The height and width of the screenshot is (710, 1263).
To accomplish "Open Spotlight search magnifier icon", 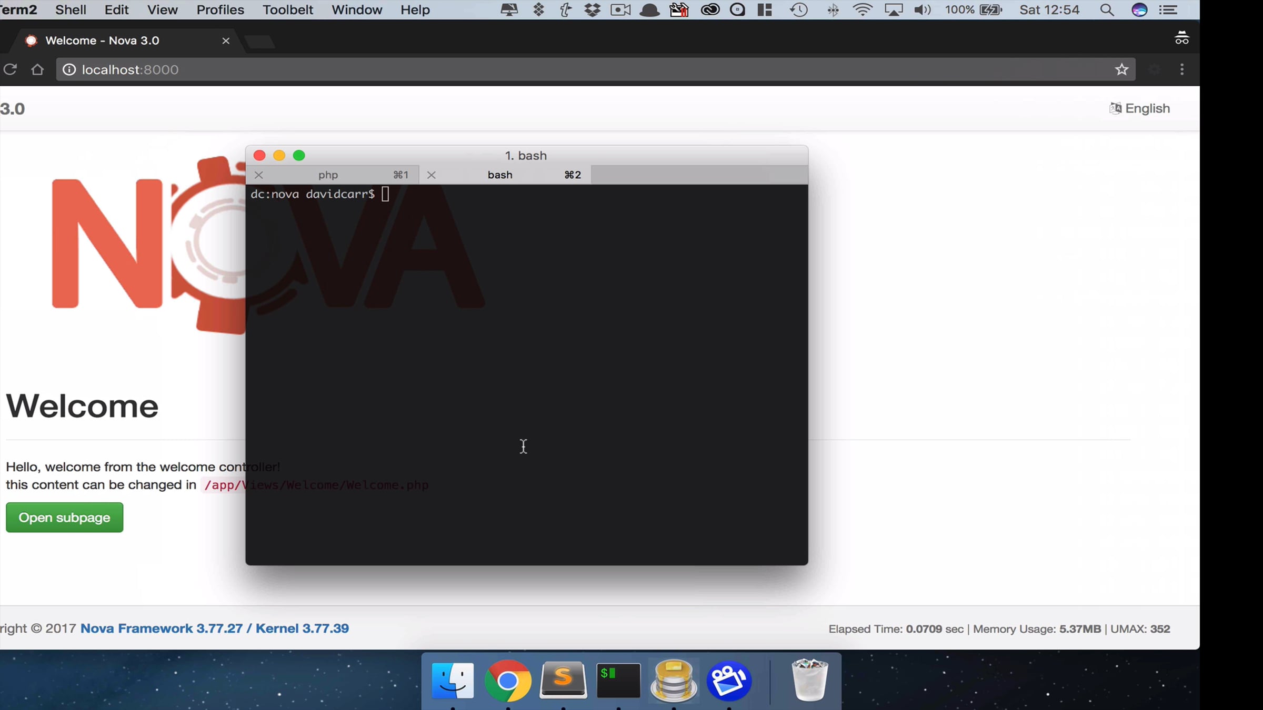I will (x=1107, y=10).
